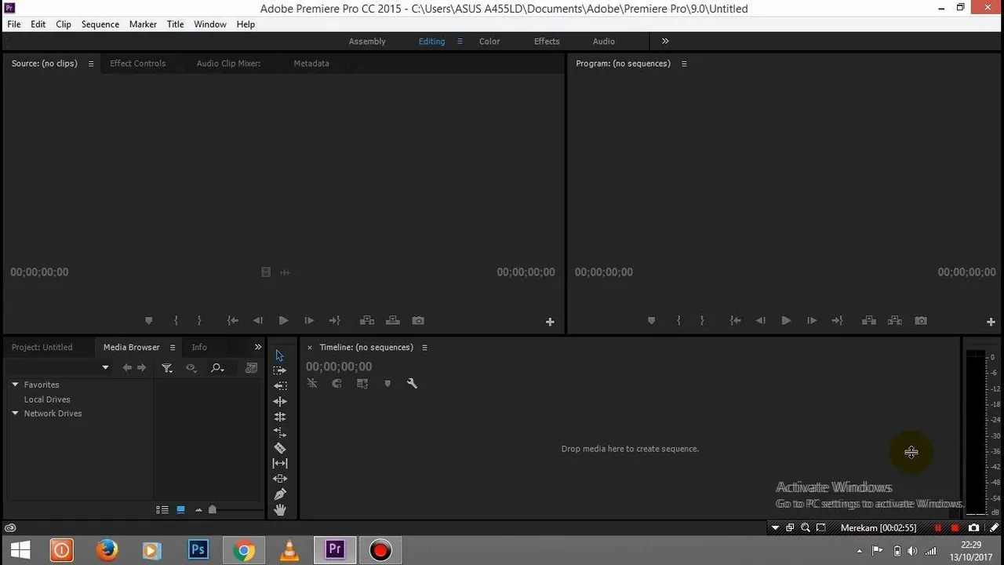Screen dimensions: 1004x565
Task: Select Local Drives in Media Browser
Action: click(x=47, y=399)
